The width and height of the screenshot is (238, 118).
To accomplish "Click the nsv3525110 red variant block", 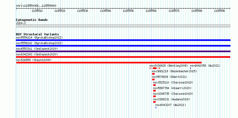I will pyautogui.click(x=154, y=85).
